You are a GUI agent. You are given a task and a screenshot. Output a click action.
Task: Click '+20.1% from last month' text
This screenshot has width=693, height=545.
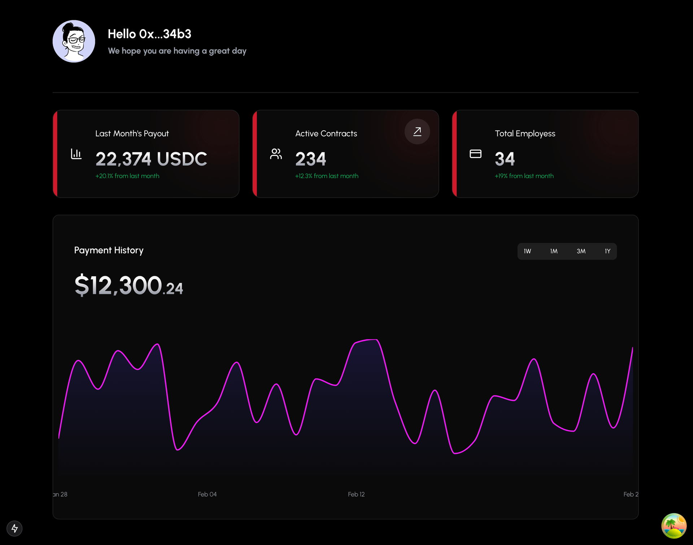point(127,176)
